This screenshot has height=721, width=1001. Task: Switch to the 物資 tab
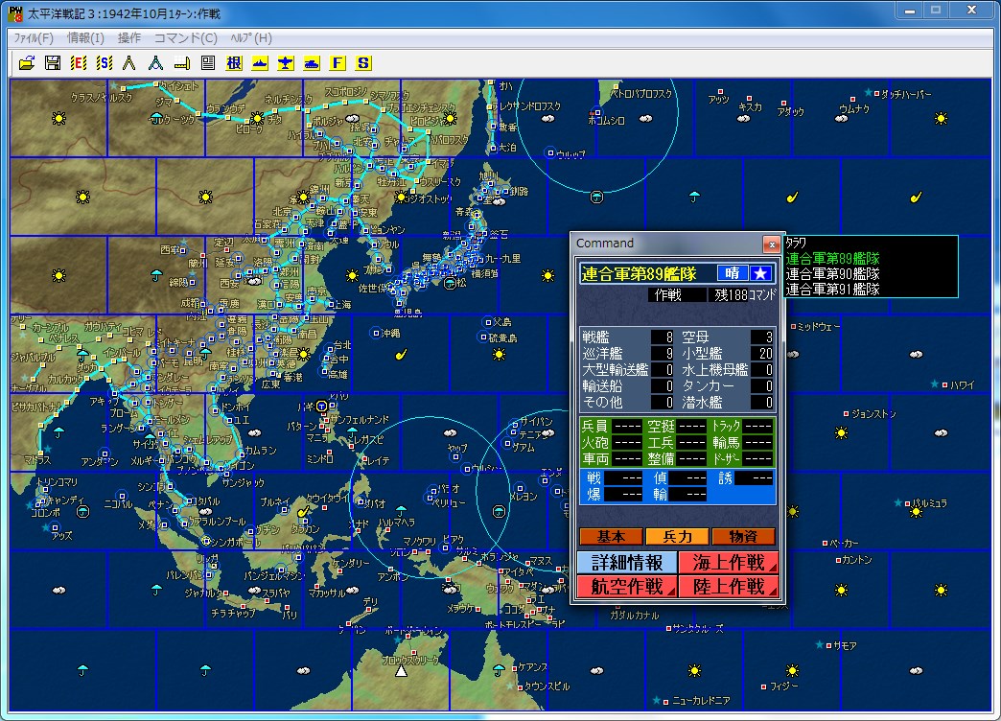[x=743, y=537]
